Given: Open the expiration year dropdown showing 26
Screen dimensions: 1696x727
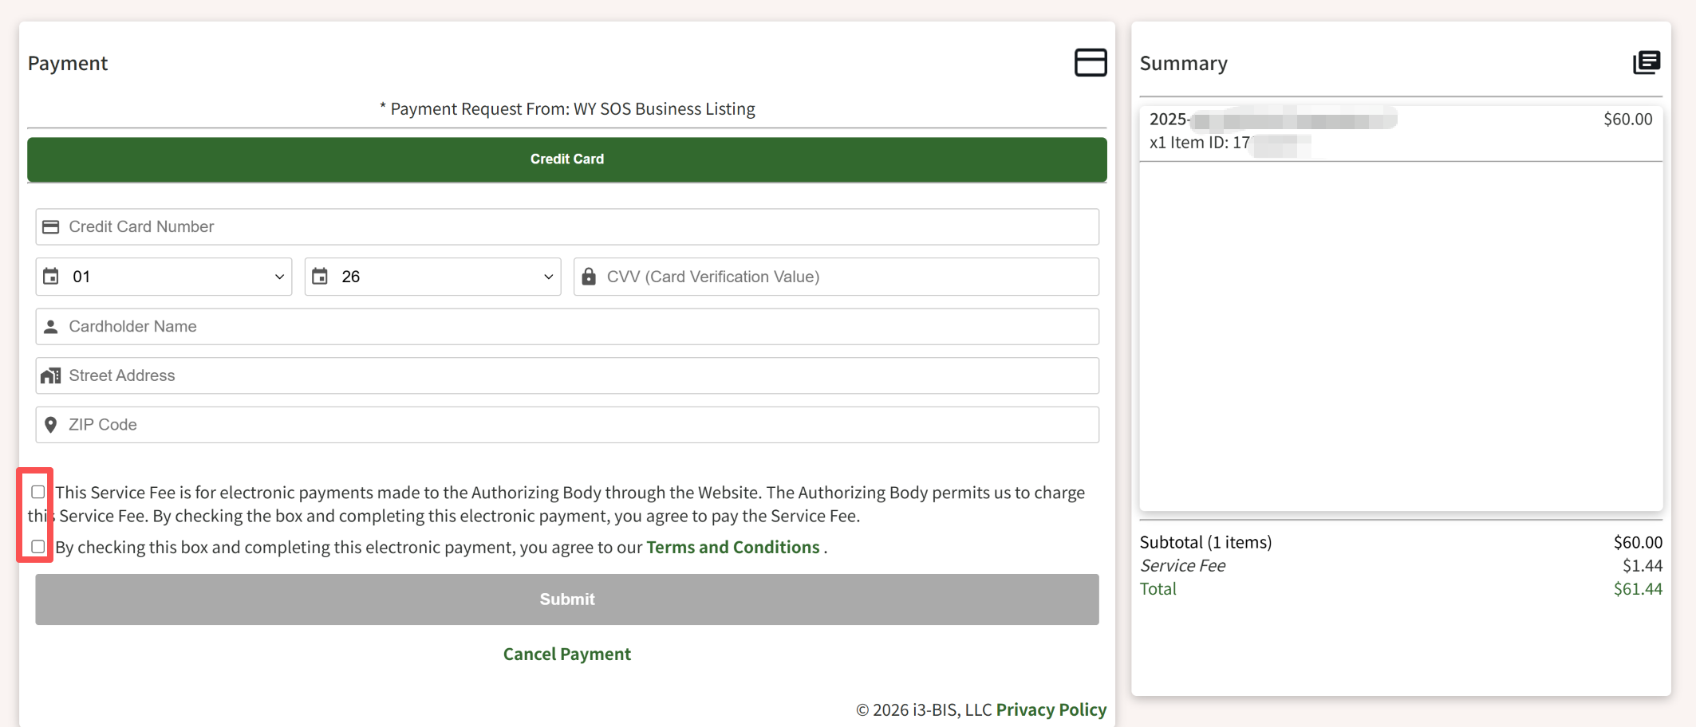Looking at the screenshot, I should tap(432, 277).
